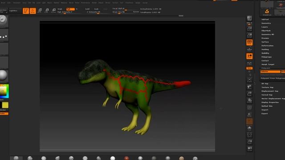
Task: Toggle Edit mode button
Action: click(x=26, y=11)
